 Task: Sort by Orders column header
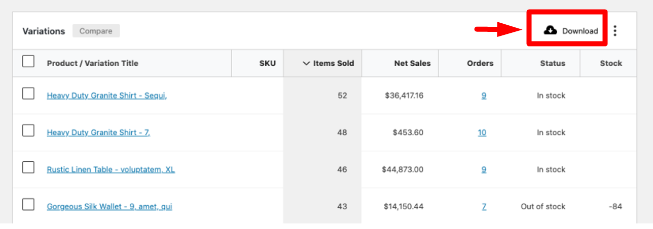[480, 63]
